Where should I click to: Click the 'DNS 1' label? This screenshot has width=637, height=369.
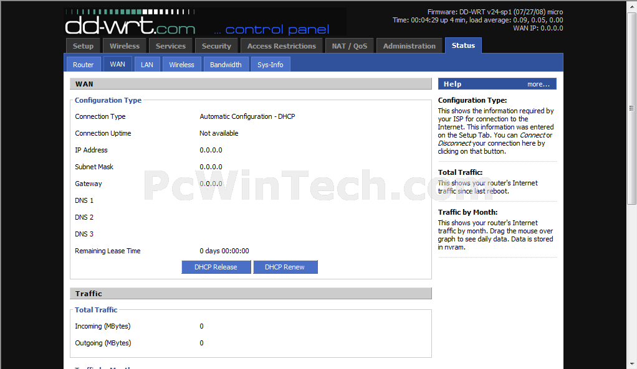point(84,200)
